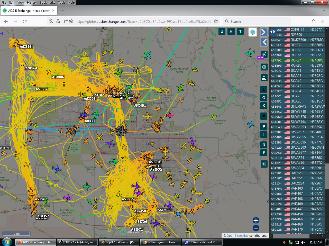Open the Firefox hamburger menu
Screen dimensions: 329x246
[323, 22]
